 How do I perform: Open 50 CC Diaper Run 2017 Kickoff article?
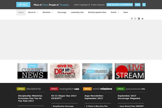[64, 97]
